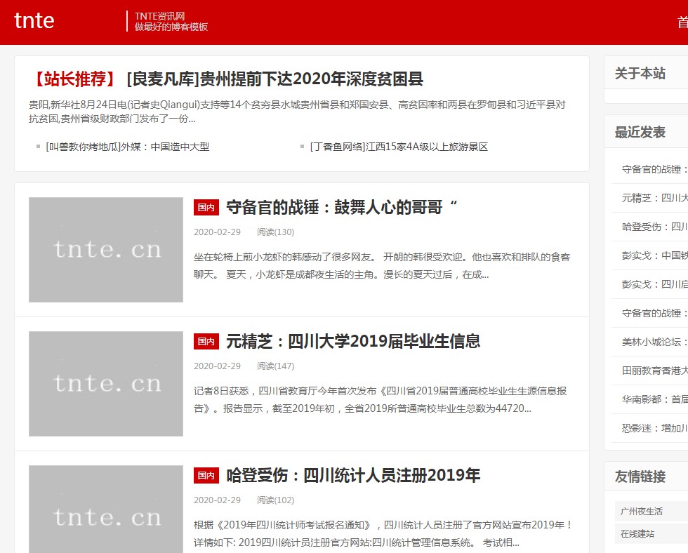The width and height of the screenshot is (688, 553).
Task: Open article 守备官的战锤:鼓舞人心的哥哥
Action: pyautogui.click(x=342, y=207)
